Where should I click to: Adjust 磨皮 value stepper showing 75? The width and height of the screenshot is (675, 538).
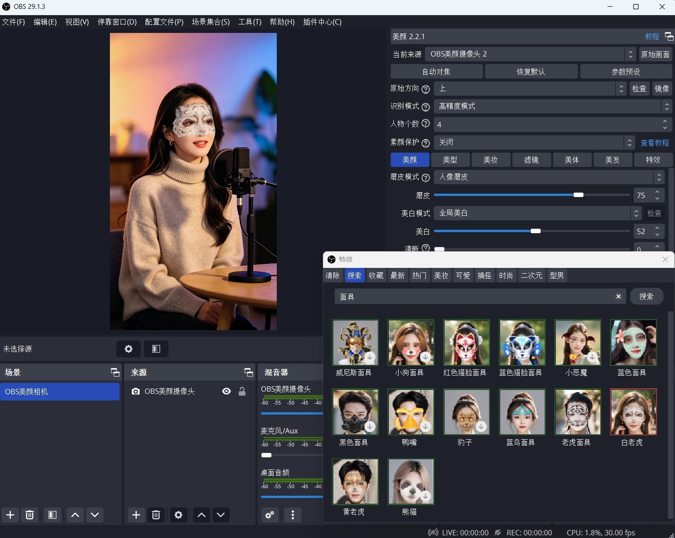[649, 195]
